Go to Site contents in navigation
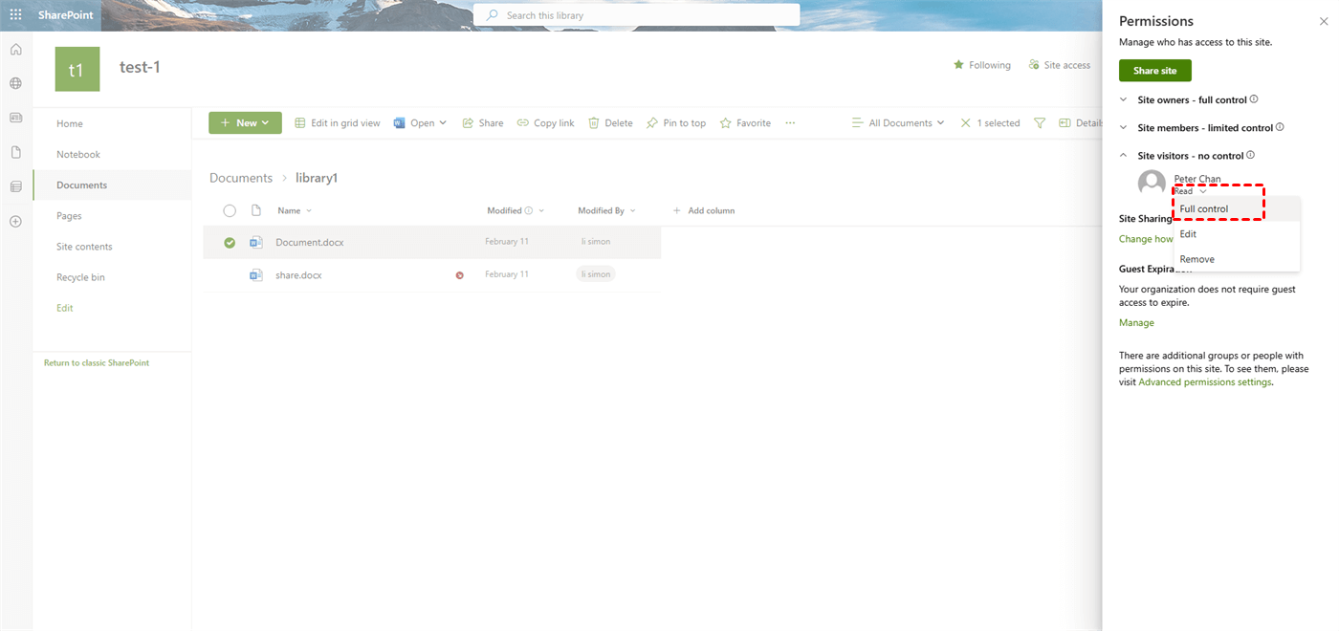The image size is (1339, 631). pyautogui.click(x=84, y=247)
